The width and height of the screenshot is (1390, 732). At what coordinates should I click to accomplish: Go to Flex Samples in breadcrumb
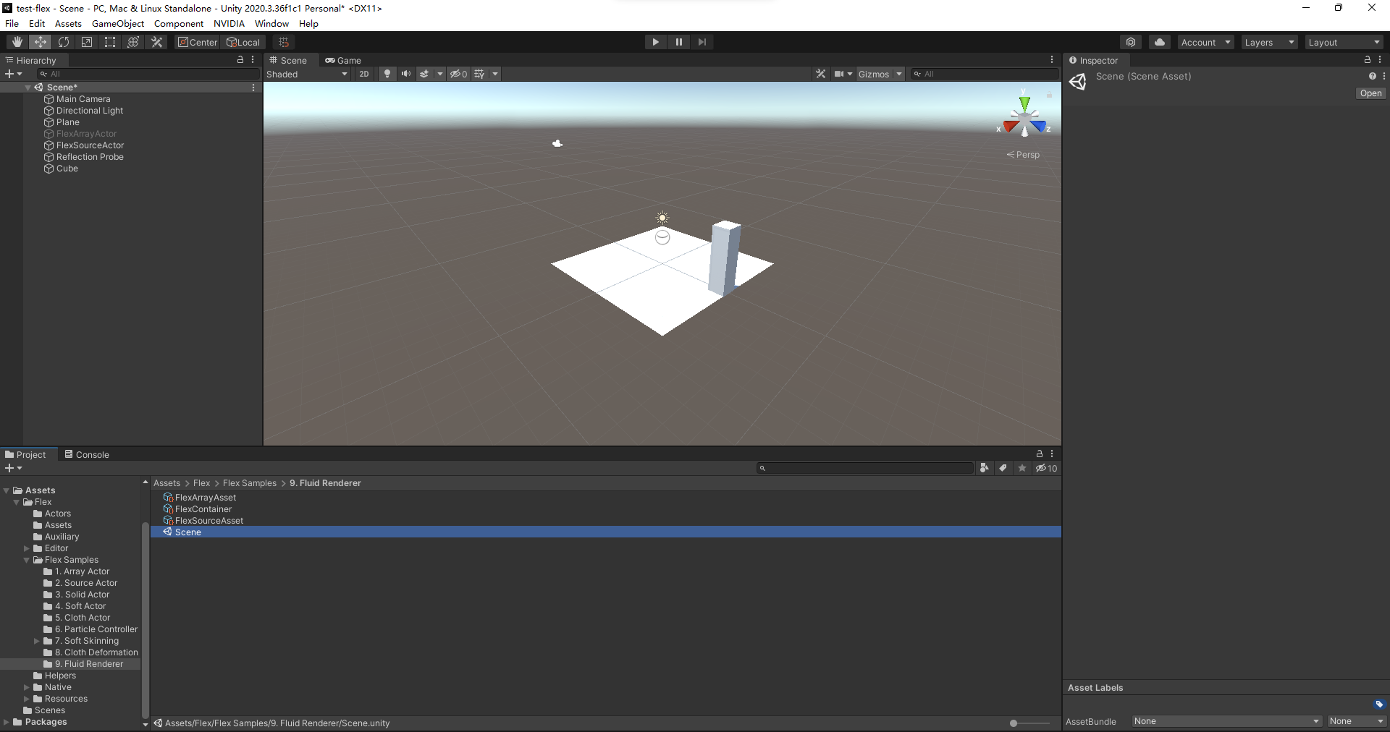coord(250,483)
